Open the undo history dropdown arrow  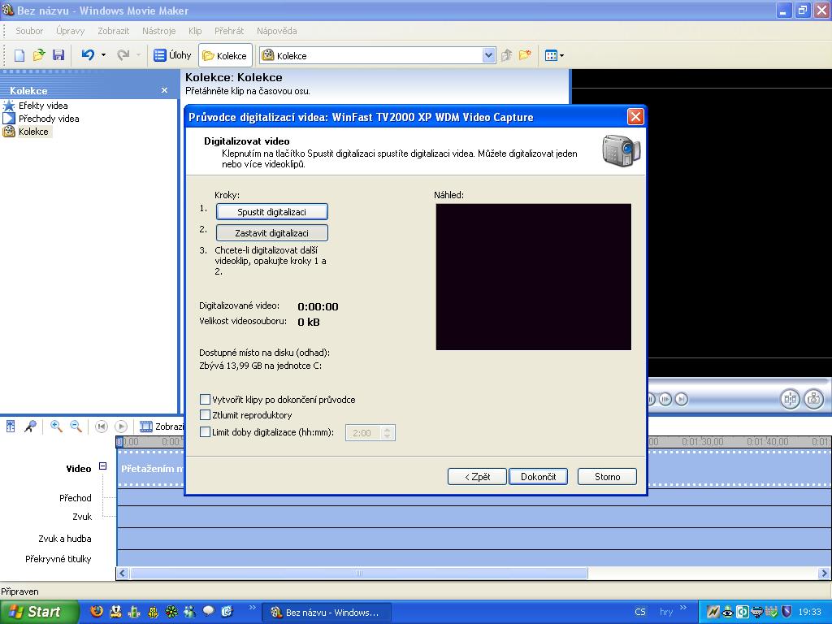coord(103,55)
